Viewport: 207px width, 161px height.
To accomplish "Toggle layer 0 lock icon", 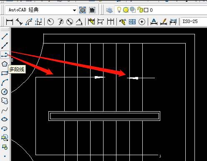I will (140, 10).
